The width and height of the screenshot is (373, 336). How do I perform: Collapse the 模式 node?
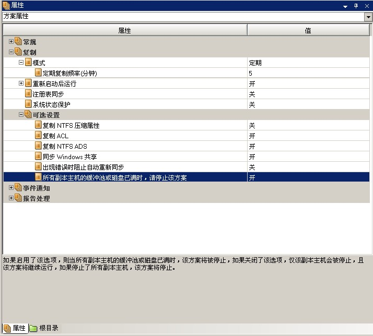coord(21,63)
